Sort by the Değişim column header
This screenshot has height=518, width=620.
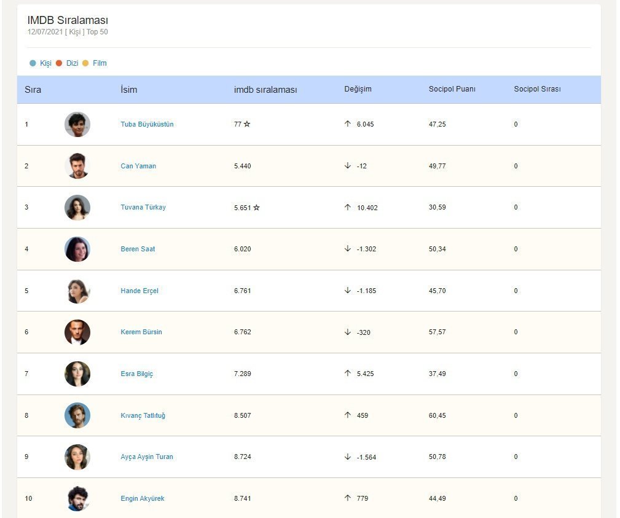click(358, 89)
